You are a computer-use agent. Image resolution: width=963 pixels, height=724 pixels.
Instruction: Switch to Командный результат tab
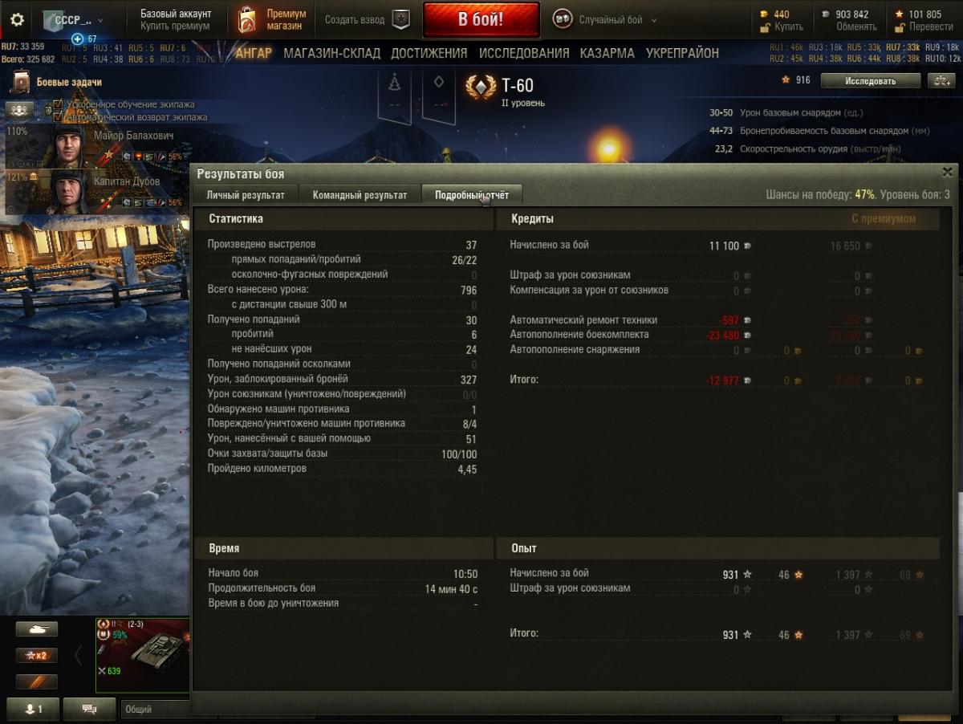[x=360, y=195]
